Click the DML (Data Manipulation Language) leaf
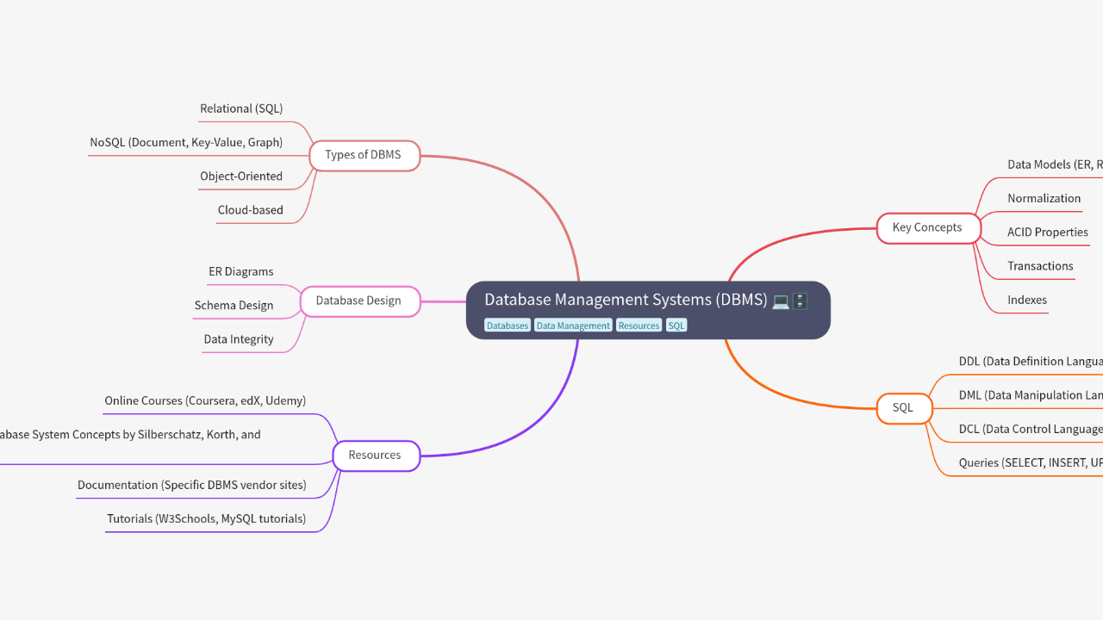Screen dimensions: 1103x620 point(1031,394)
